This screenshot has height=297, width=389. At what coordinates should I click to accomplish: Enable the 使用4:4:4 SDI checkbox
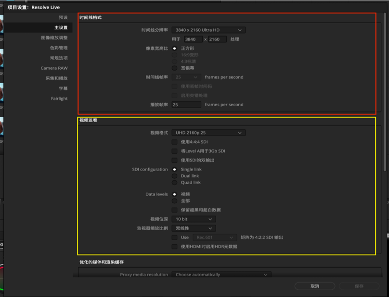pyautogui.click(x=174, y=142)
